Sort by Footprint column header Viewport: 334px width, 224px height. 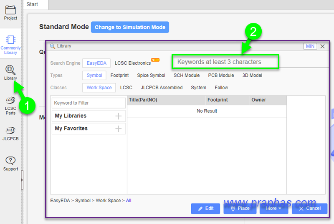(x=228, y=100)
